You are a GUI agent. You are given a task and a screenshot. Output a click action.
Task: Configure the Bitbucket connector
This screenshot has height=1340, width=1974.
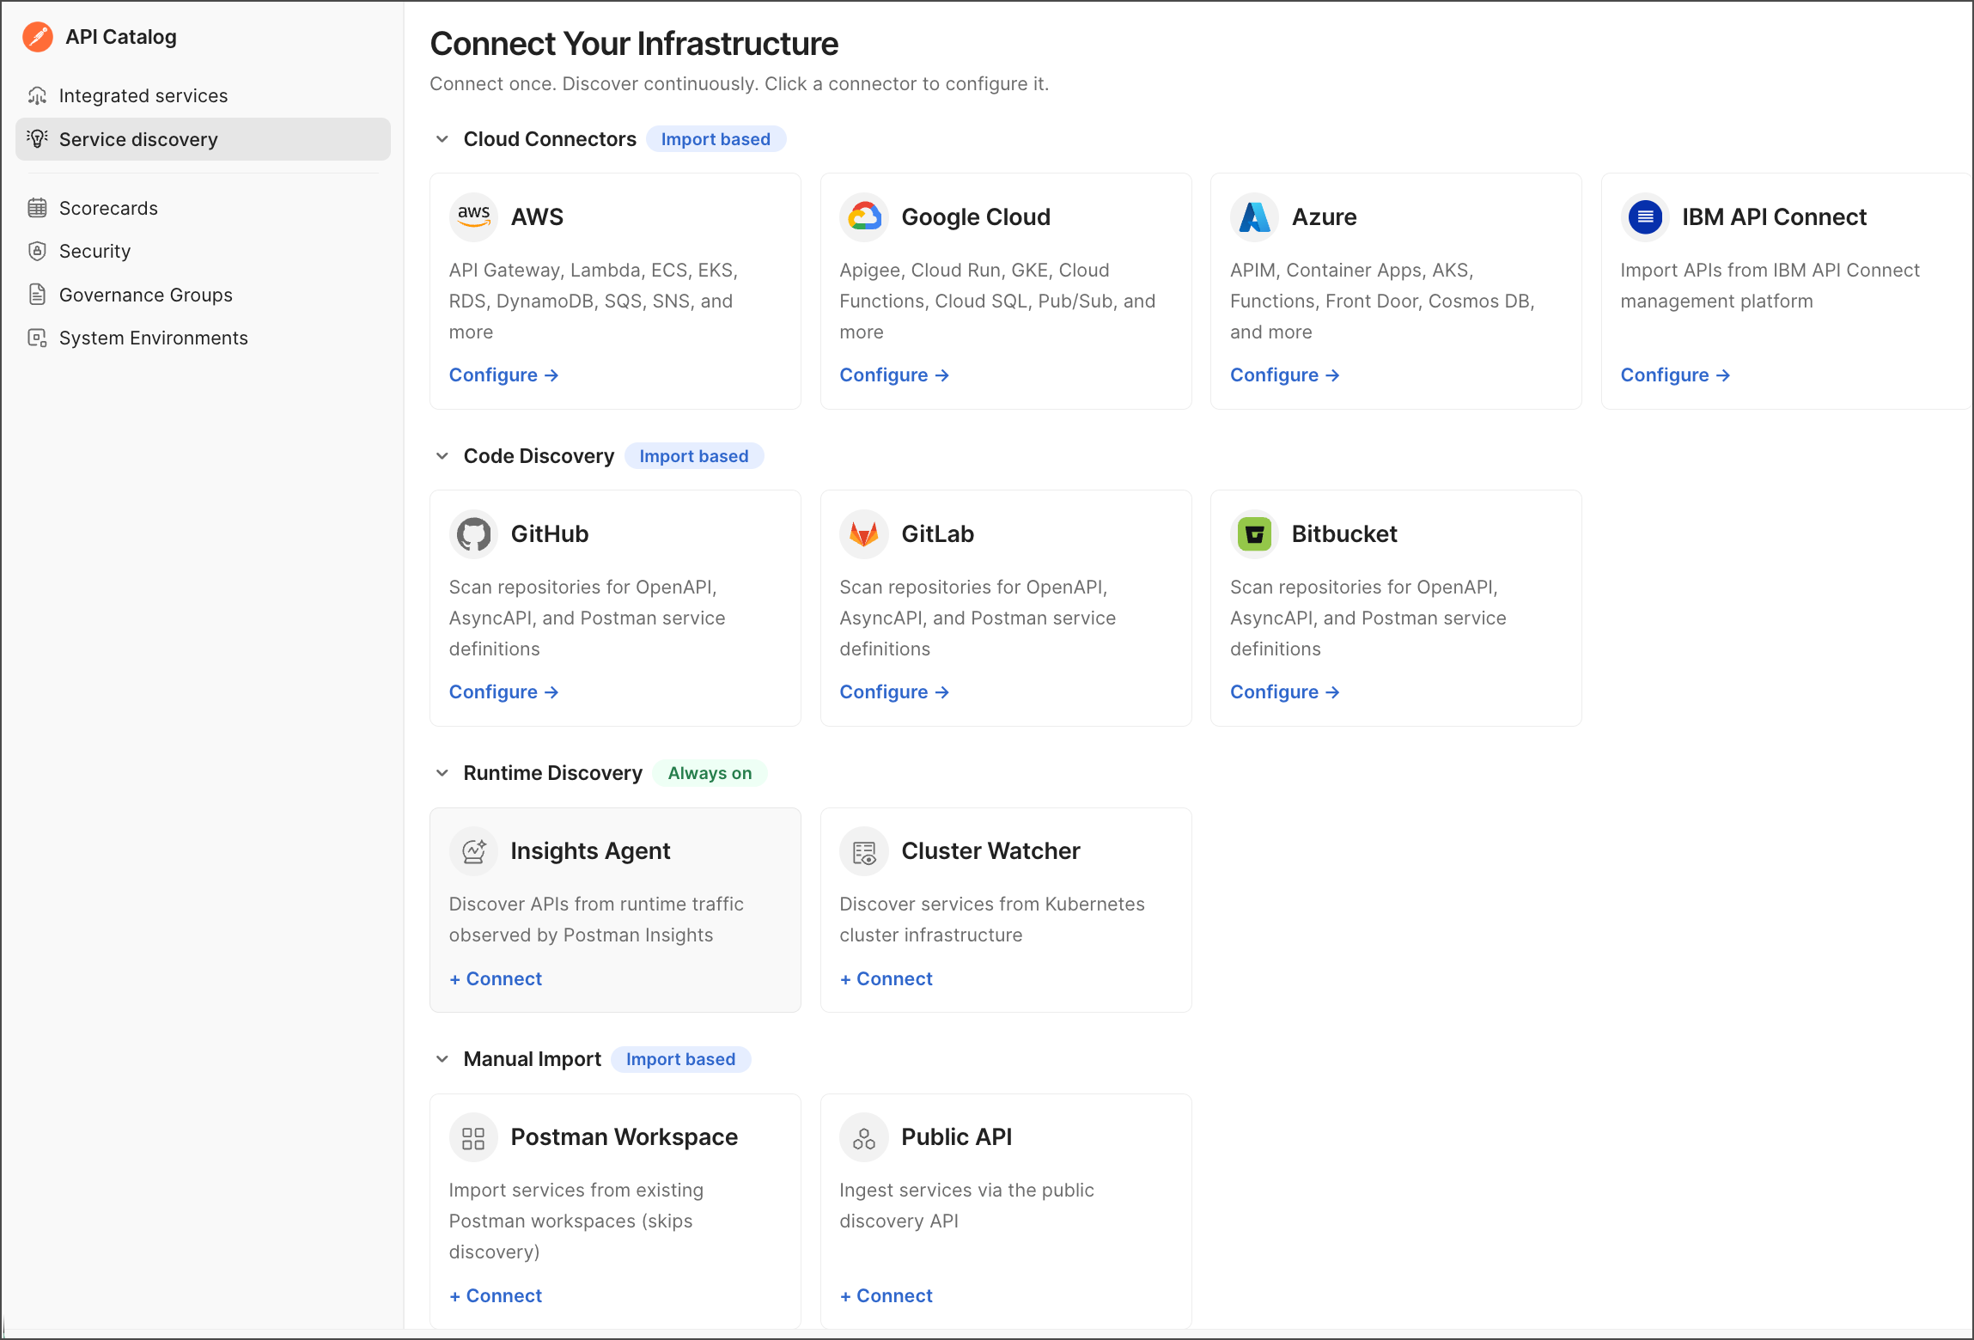[x=1285, y=692]
